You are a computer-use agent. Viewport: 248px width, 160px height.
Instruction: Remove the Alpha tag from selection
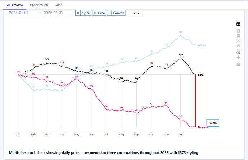(x=78, y=13)
